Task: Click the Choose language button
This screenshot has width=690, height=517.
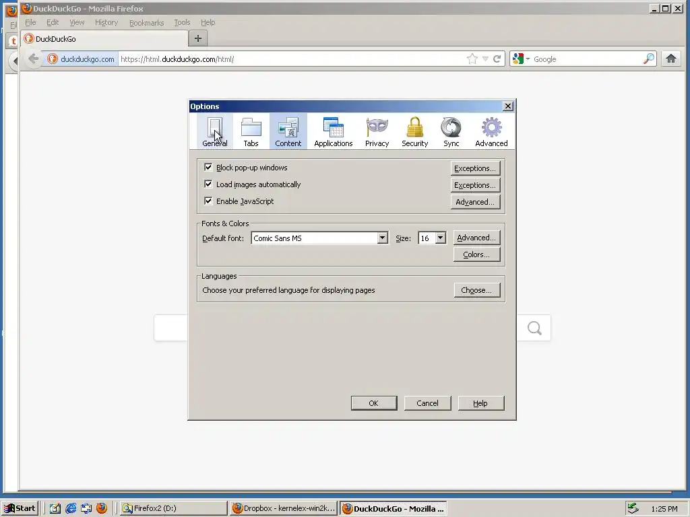Action: tap(476, 290)
